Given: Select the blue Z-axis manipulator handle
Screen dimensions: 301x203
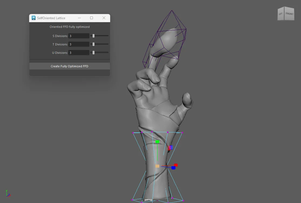Looking at the screenshot, I should coord(173,168).
